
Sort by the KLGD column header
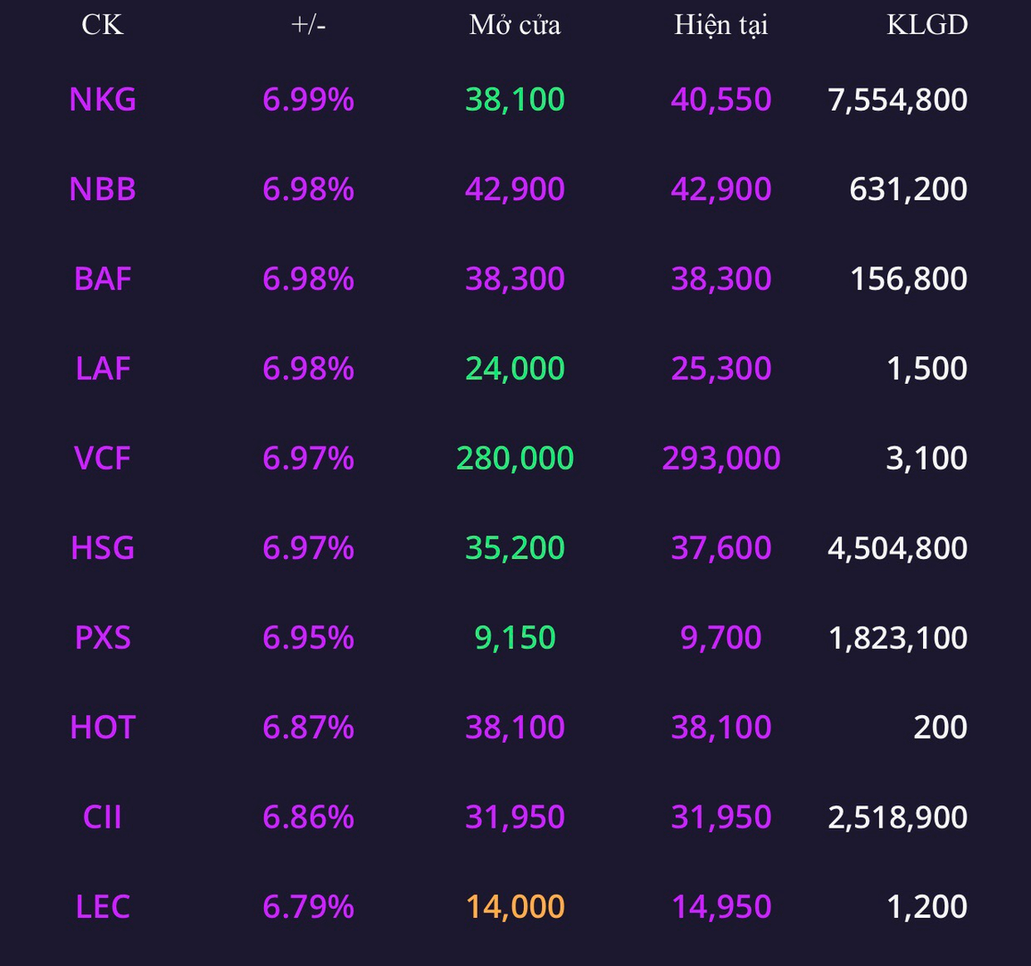[927, 24]
